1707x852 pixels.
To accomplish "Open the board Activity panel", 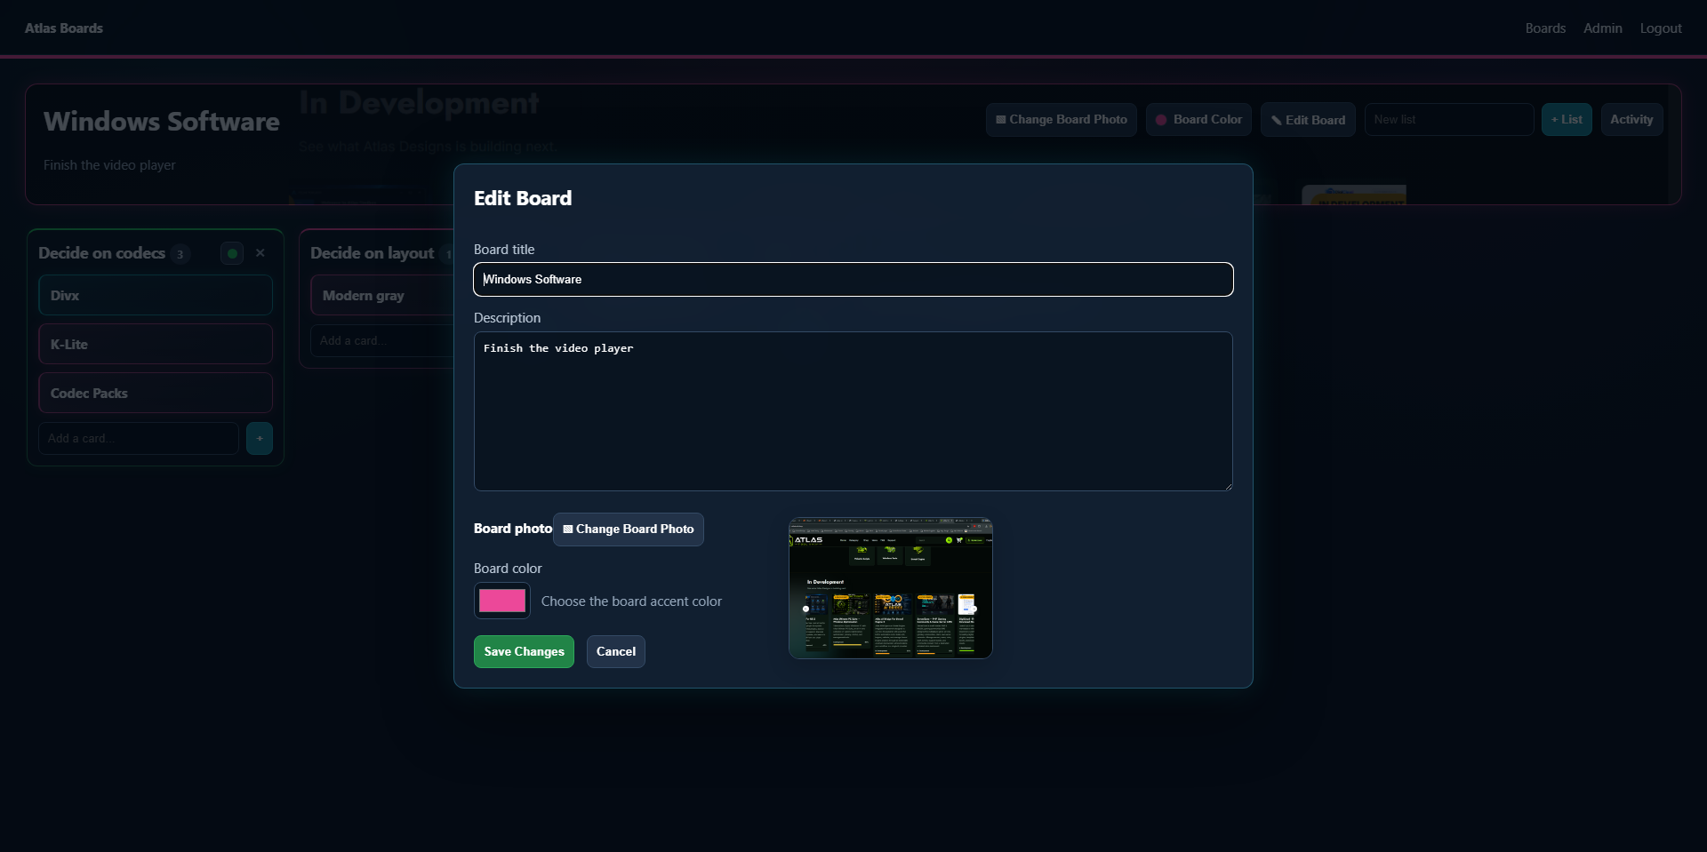I will click(1631, 119).
